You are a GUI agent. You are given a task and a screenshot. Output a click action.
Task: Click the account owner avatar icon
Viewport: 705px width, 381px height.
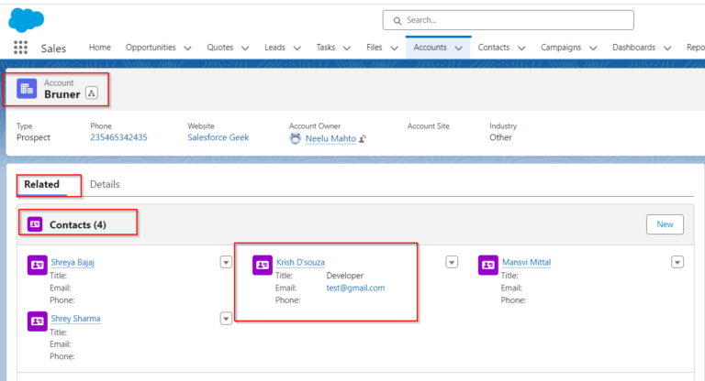(x=295, y=138)
